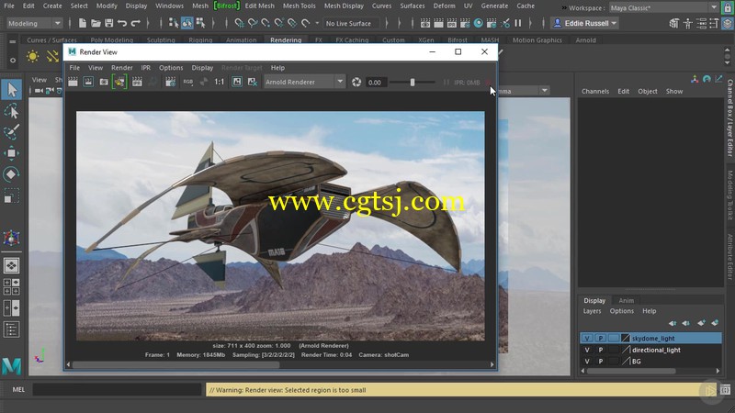Toggle display type box of BG layer
This screenshot has height=413, width=735.
[x=614, y=361]
